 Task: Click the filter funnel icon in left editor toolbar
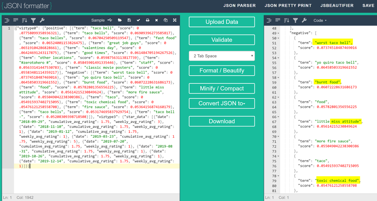tap(33, 20)
